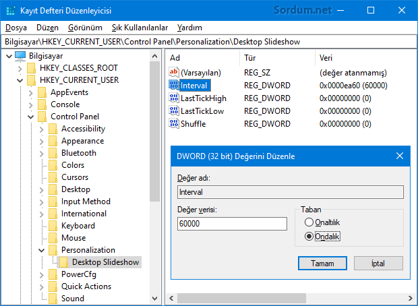Click the LastTickLow DWORD icon
Viewport: 418px width, 306px height.
click(x=174, y=111)
